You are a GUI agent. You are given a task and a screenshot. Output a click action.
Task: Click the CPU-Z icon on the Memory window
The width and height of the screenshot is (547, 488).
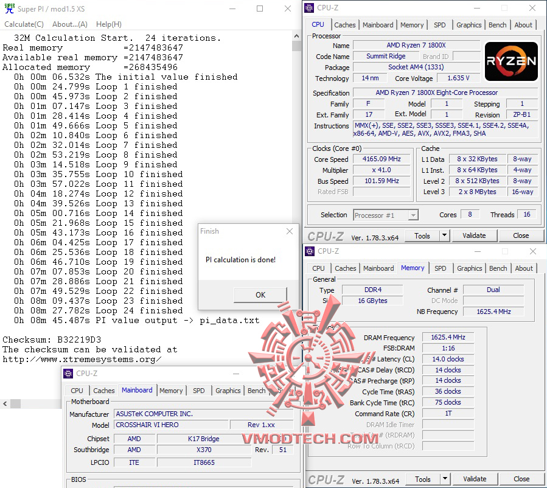point(310,251)
